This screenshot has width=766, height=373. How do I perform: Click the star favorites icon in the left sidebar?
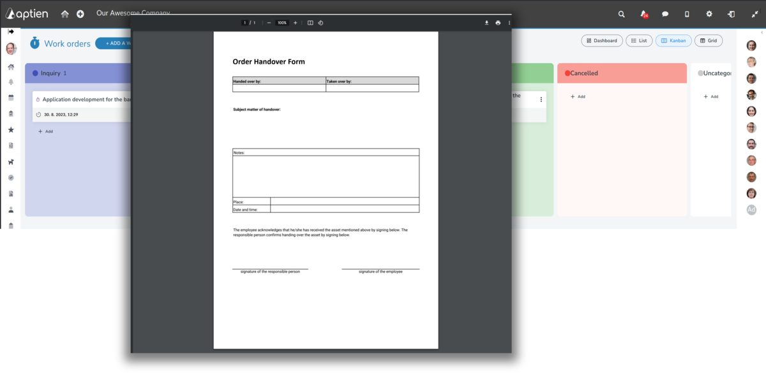(11, 130)
